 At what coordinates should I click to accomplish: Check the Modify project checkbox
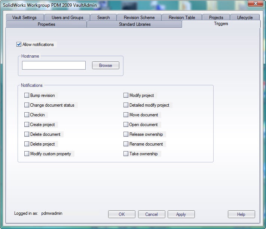(x=126, y=95)
